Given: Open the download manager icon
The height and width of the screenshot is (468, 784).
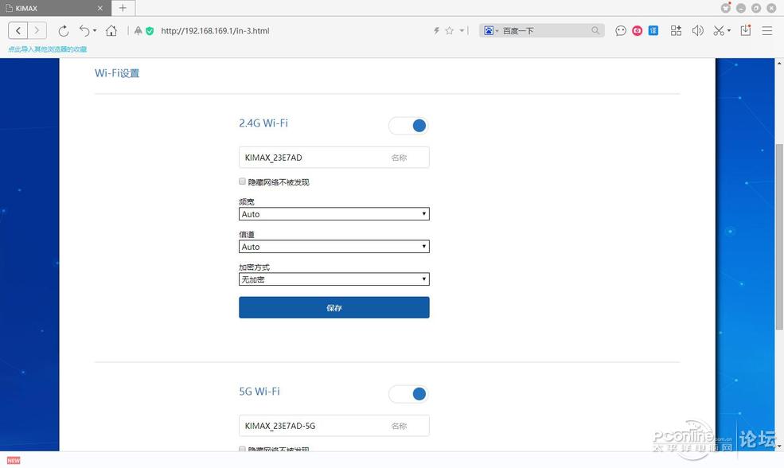Looking at the screenshot, I should [x=744, y=30].
